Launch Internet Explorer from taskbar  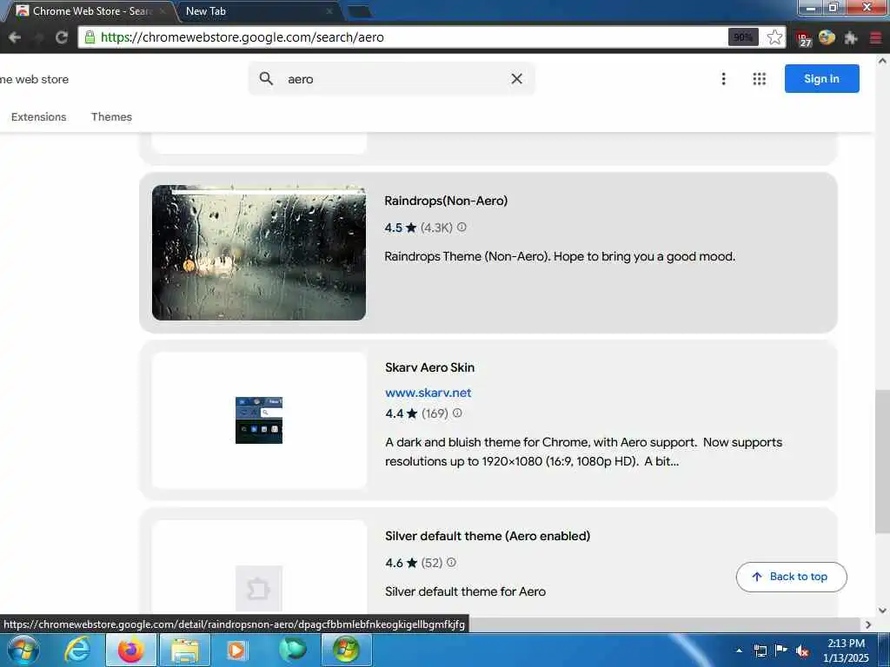(x=77, y=650)
